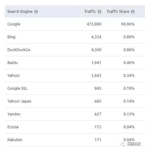Sort by Traffic Share column header
The width and height of the screenshot is (145, 150).
coord(118,11)
